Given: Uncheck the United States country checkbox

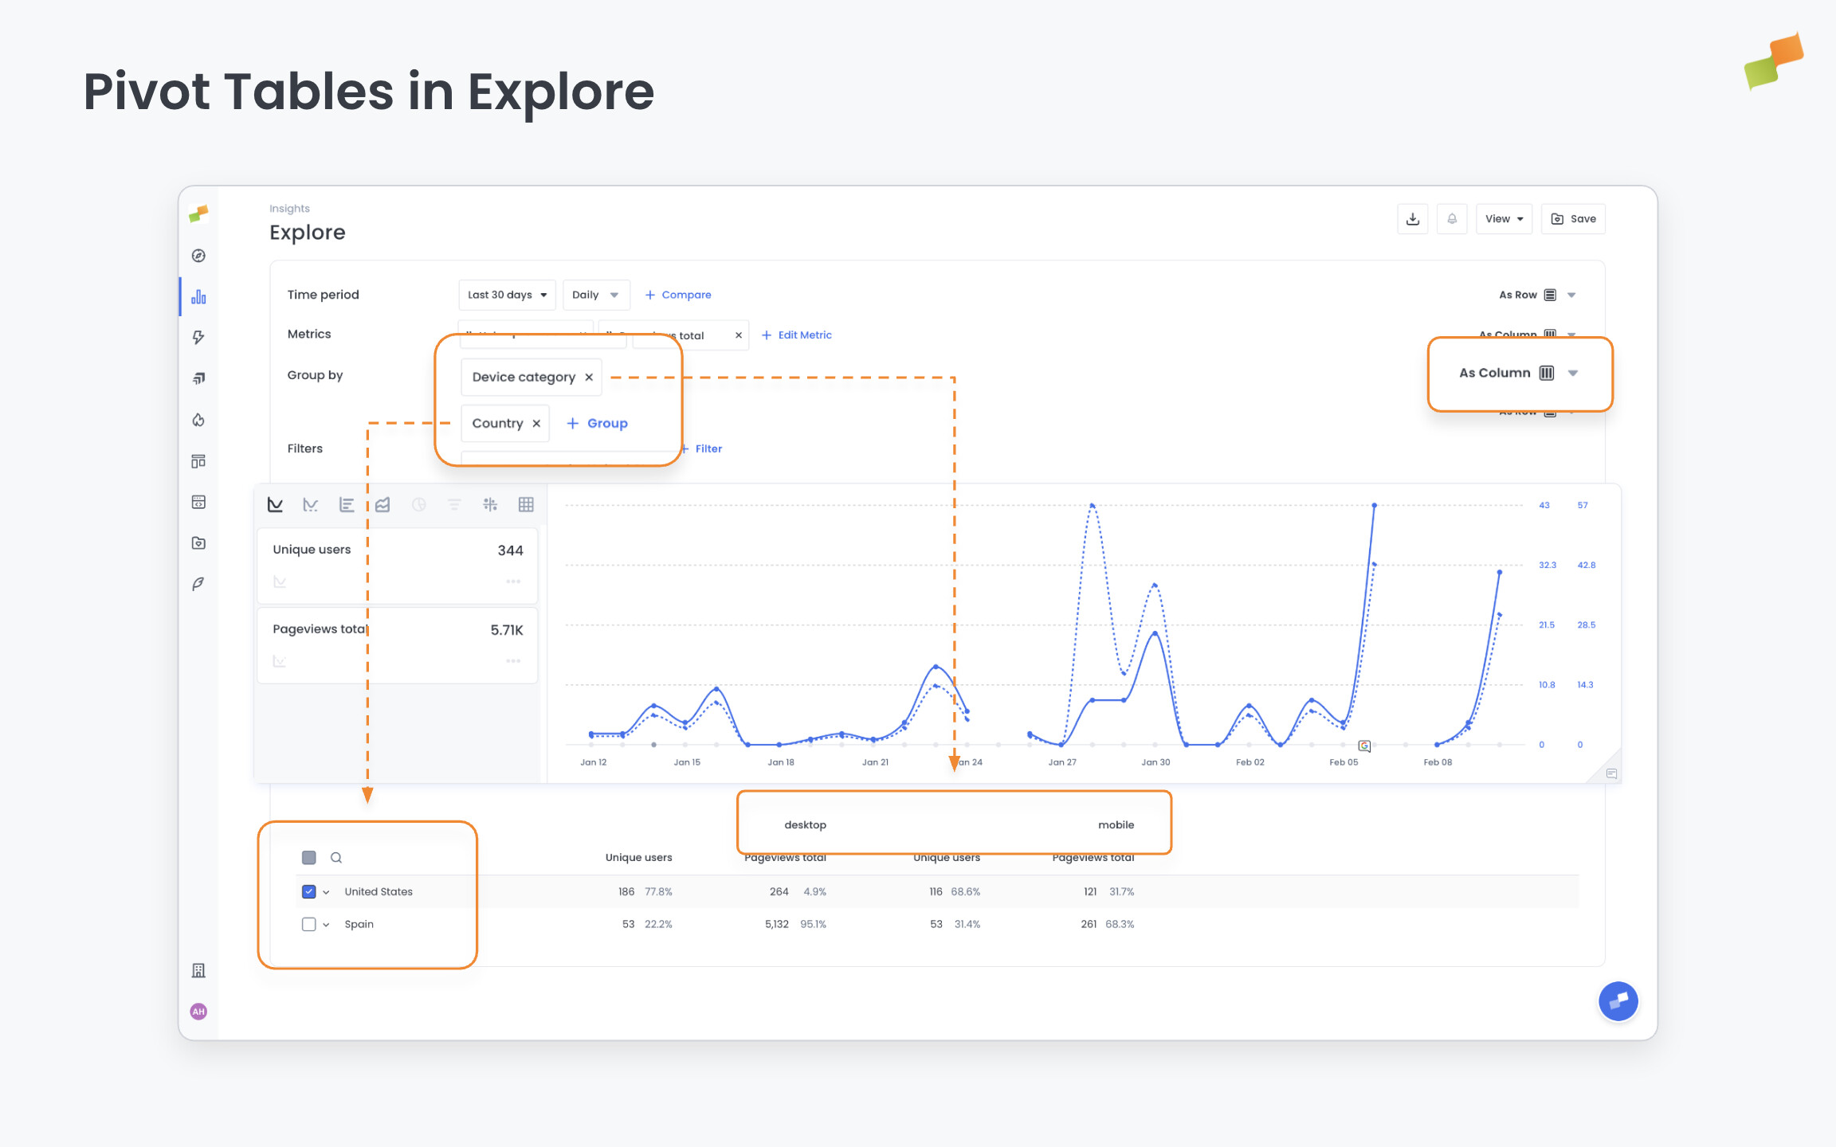Looking at the screenshot, I should coord(308,891).
